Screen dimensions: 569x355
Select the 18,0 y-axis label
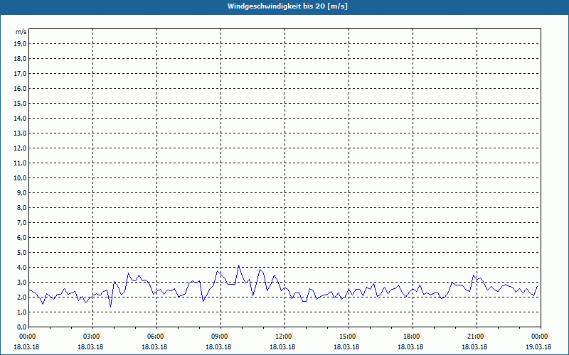pyautogui.click(x=21, y=59)
